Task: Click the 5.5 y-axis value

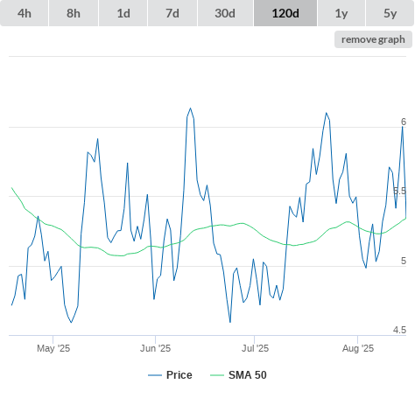Action: tap(399, 191)
